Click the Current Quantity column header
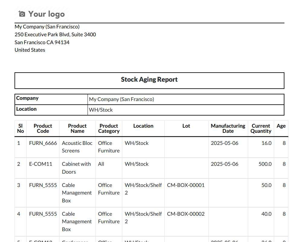 [261, 129]
